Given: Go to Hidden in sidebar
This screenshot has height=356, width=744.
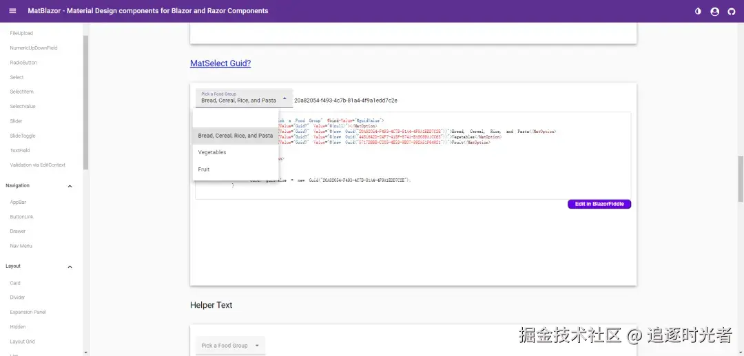Looking at the screenshot, I should (x=18, y=327).
